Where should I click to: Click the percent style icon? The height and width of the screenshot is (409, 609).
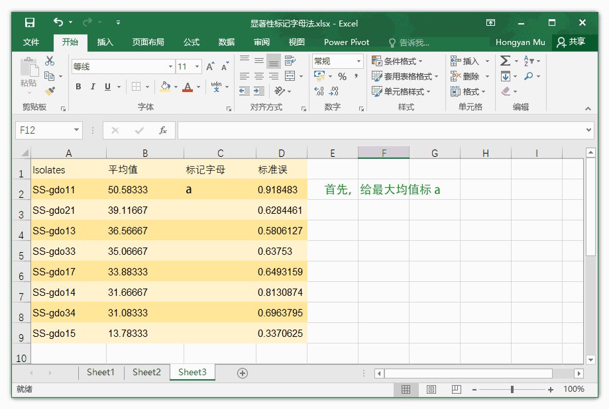tap(342, 77)
